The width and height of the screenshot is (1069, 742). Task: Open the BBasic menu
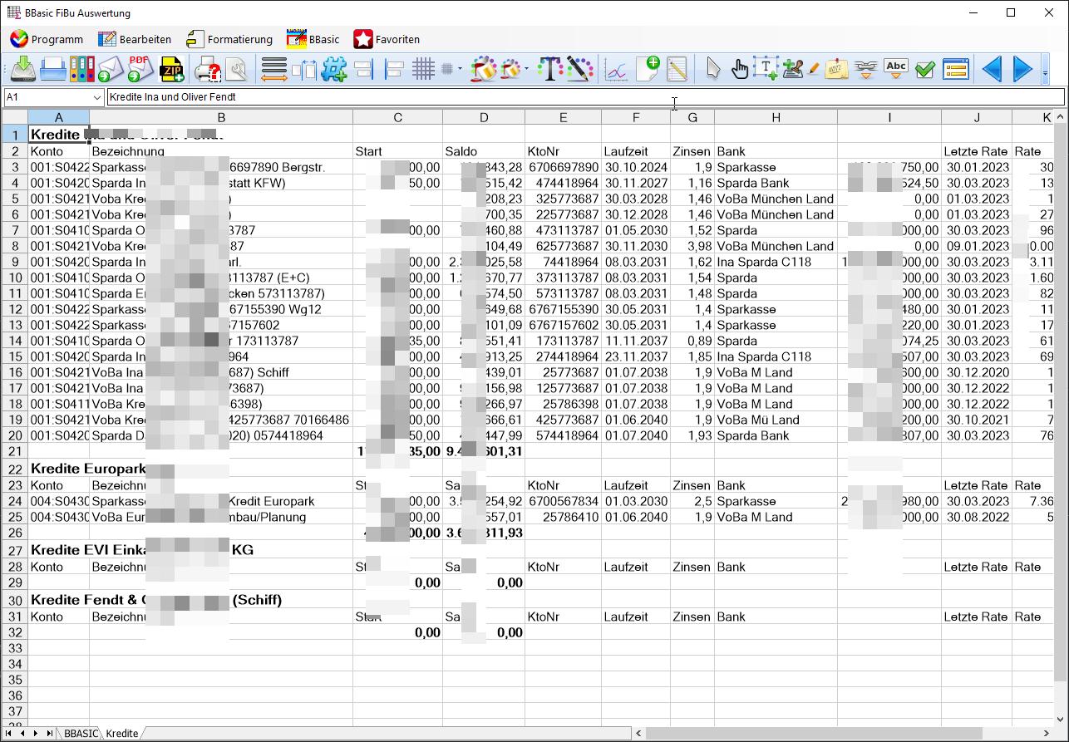click(313, 39)
